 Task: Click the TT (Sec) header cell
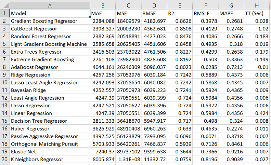(257, 13)
